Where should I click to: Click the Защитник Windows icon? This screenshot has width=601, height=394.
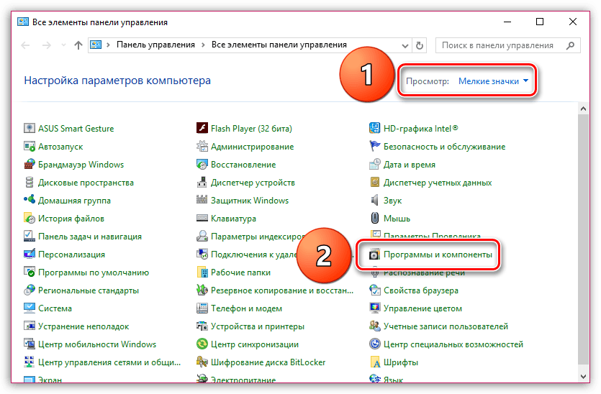(202, 201)
